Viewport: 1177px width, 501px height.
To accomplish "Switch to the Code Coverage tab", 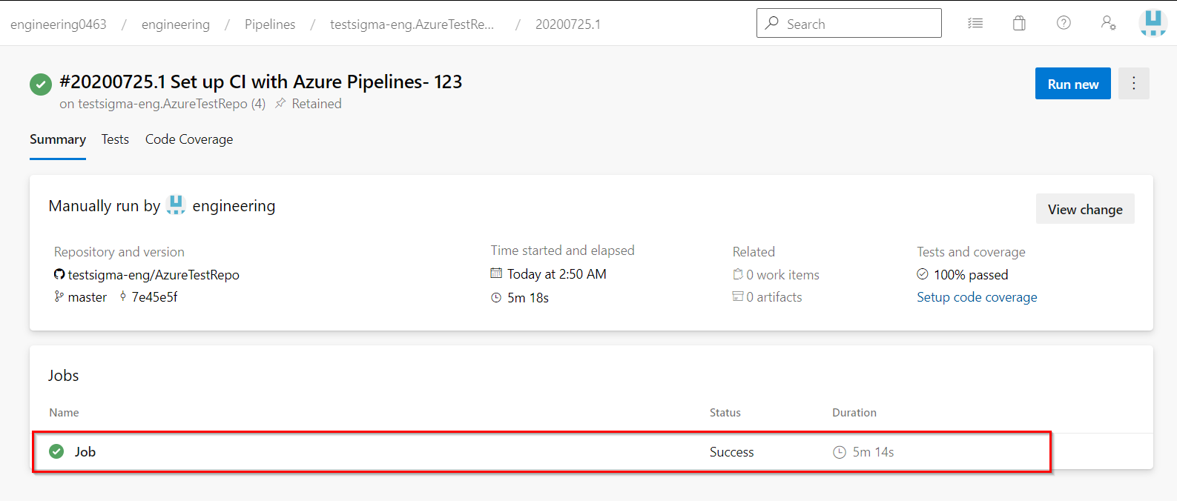I will pyautogui.click(x=189, y=139).
